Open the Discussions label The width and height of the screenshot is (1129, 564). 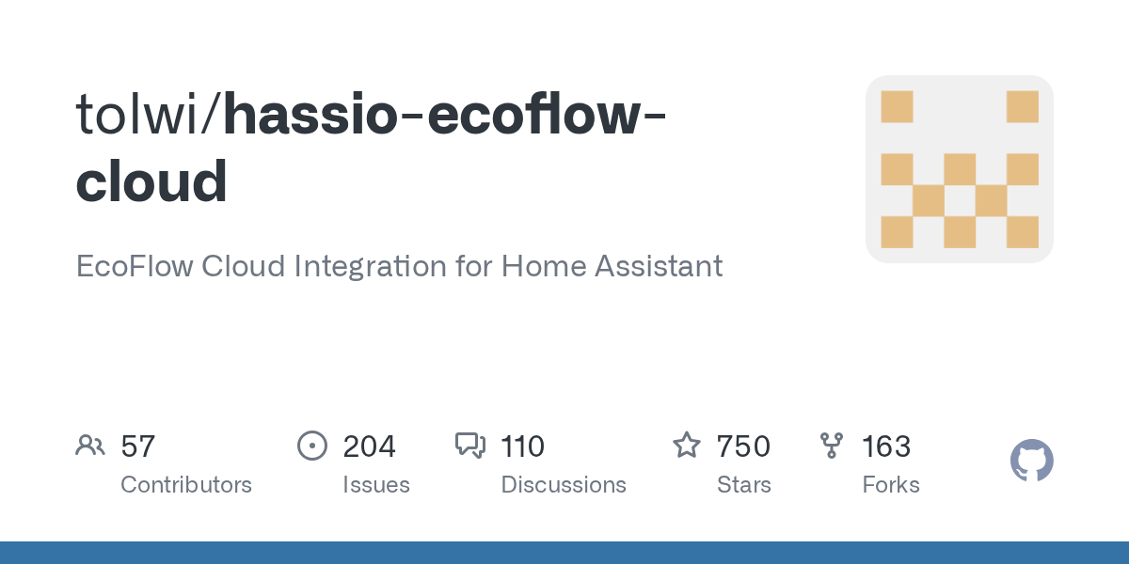pos(564,485)
